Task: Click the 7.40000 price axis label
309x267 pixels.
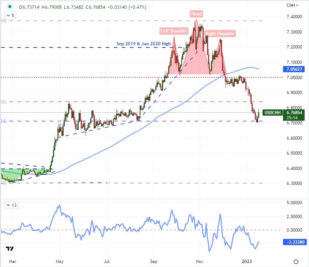Action: [294, 17]
